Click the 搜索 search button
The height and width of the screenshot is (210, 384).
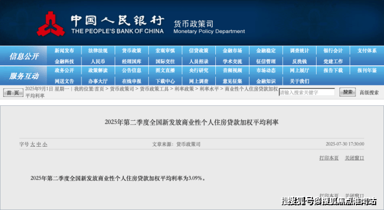coord(348,92)
